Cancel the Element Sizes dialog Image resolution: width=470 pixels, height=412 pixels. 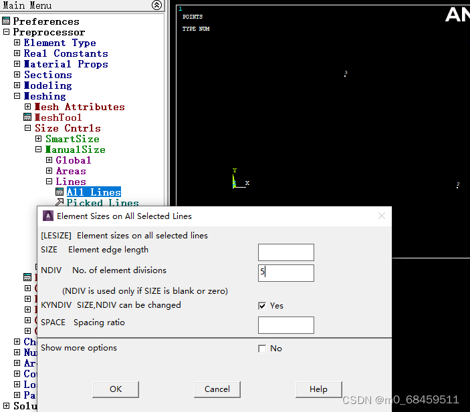point(217,389)
